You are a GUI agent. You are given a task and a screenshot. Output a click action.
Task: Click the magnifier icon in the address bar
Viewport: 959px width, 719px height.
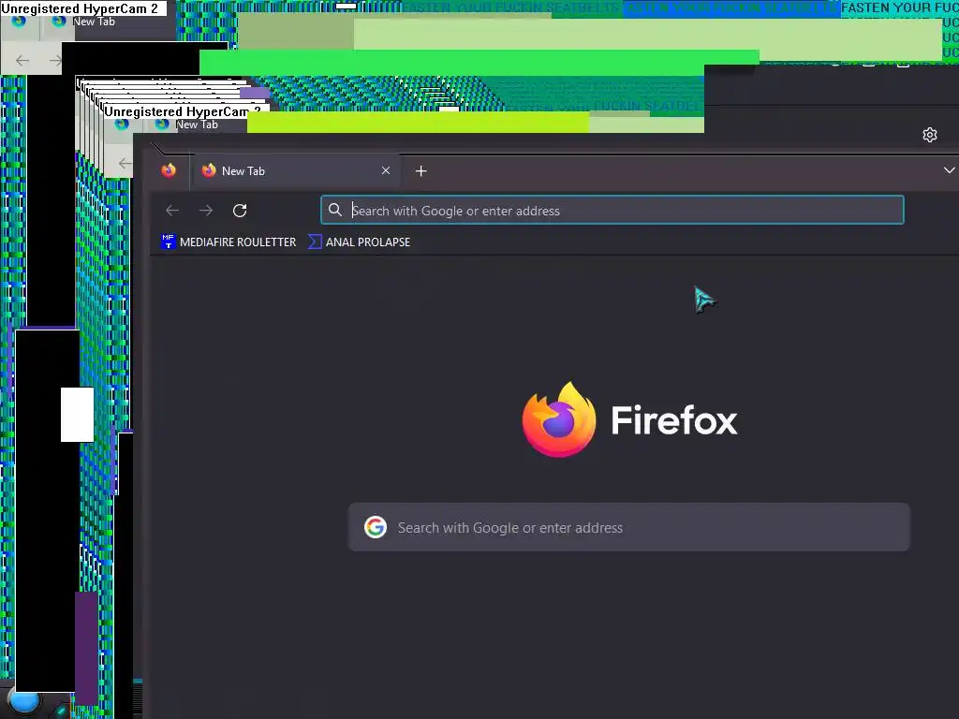[335, 211]
